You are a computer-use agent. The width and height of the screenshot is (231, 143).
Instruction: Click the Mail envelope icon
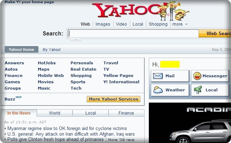(158, 76)
